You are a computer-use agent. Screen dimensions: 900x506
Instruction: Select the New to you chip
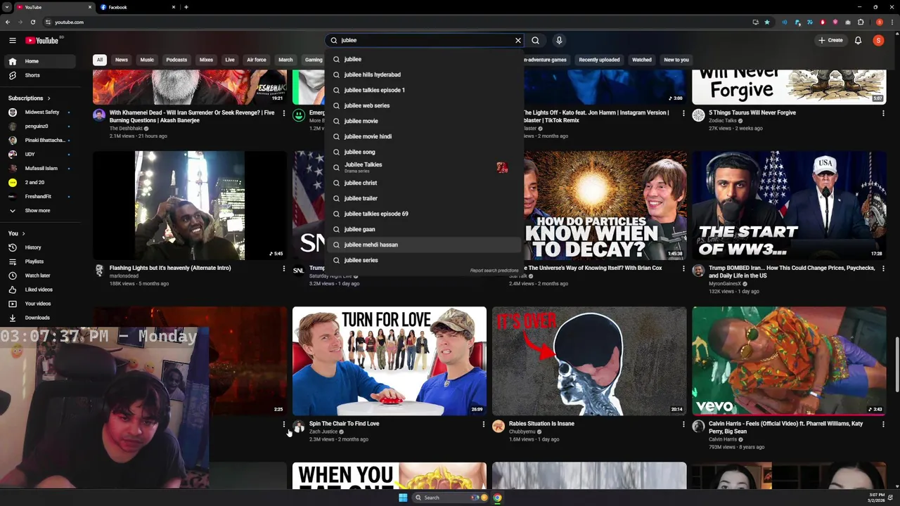pyautogui.click(x=676, y=60)
